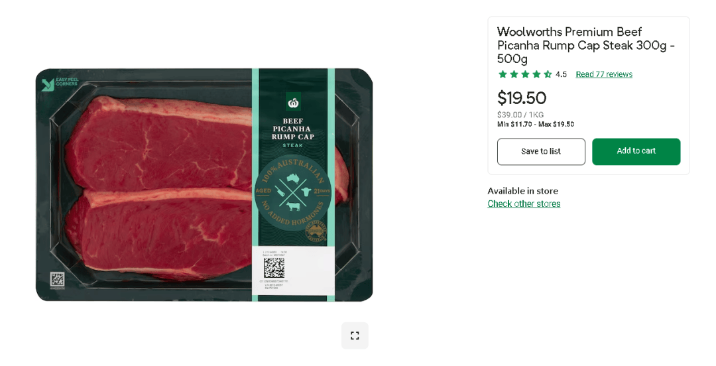Image resolution: width=716 pixels, height=366 pixels.
Task: Click the gold Australian Made seal
Action: pos(316,231)
